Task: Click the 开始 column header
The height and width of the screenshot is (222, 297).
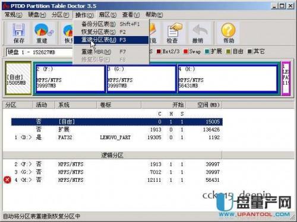Action: pos(163,105)
